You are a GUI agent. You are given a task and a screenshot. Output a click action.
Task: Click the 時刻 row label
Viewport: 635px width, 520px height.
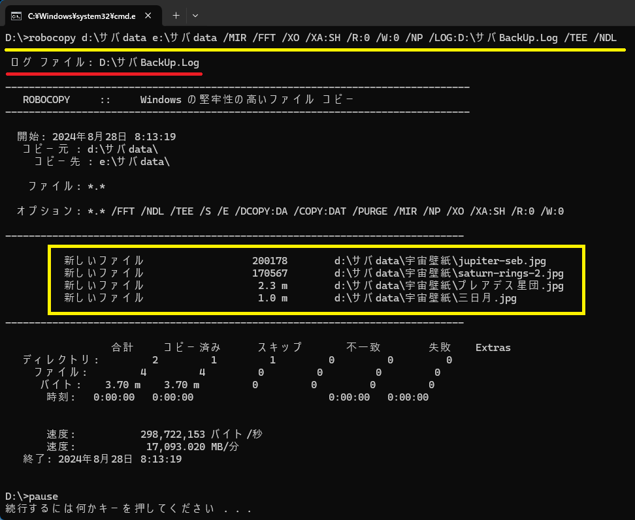tap(61, 397)
